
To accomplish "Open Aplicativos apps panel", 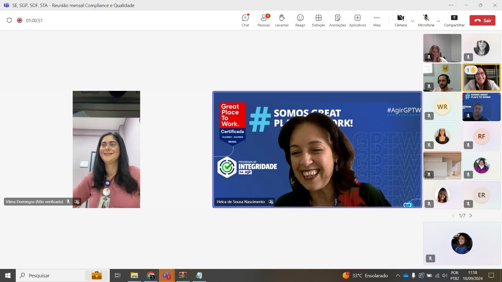I will click(358, 20).
